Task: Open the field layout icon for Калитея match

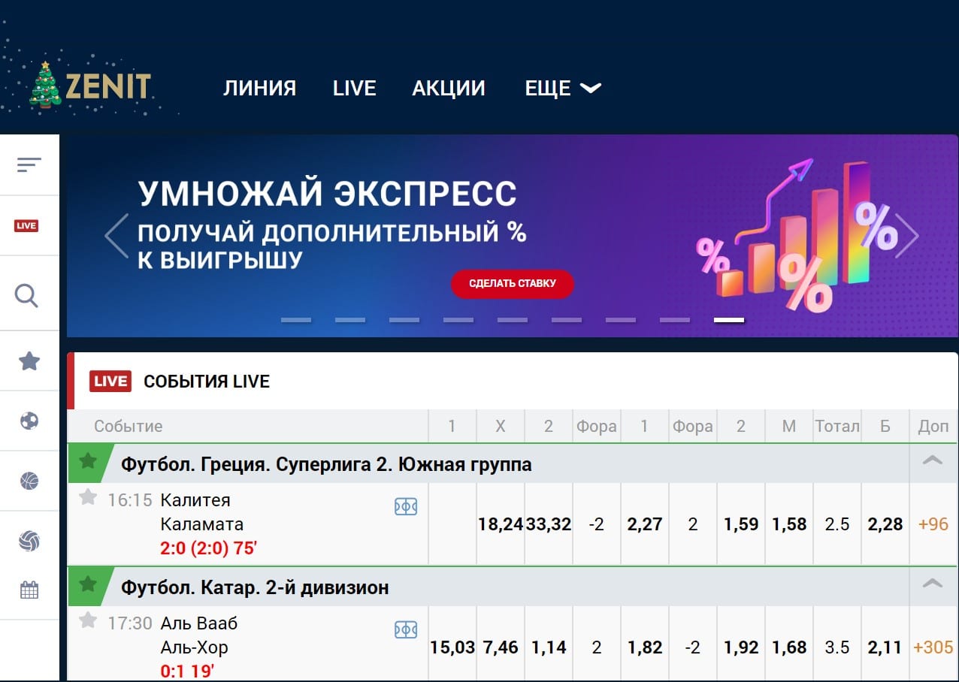Action: (x=406, y=506)
